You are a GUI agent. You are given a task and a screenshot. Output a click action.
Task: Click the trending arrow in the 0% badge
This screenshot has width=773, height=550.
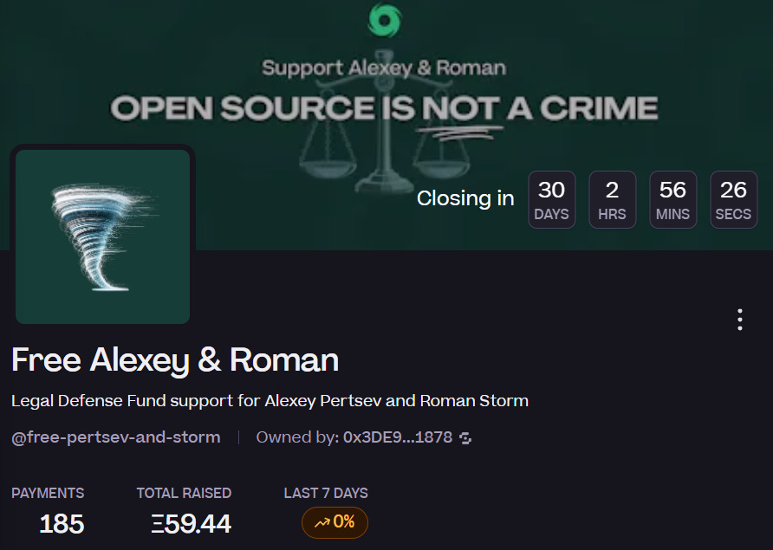pos(322,522)
